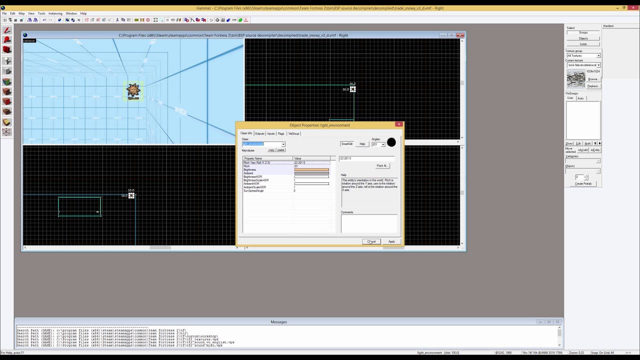Click the prefab count stepper arrows

pyautogui.click(x=586, y=177)
